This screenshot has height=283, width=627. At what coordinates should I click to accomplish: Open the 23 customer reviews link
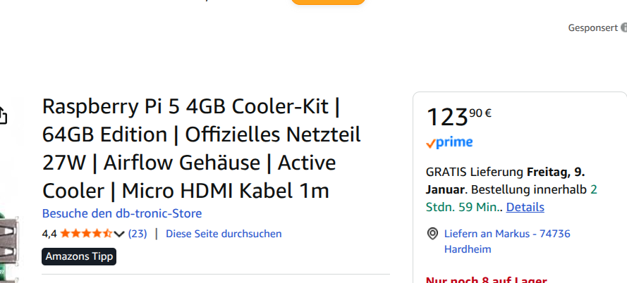[137, 234]
